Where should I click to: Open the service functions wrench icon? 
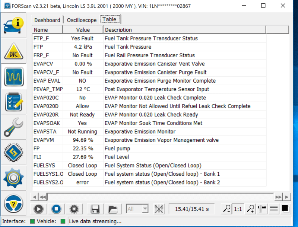(x=14, y=127)
